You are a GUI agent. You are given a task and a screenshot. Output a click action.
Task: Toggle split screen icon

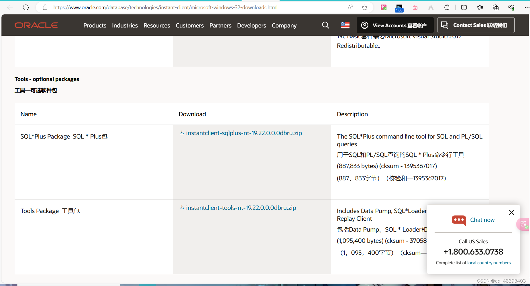click(x=464, y=7)
